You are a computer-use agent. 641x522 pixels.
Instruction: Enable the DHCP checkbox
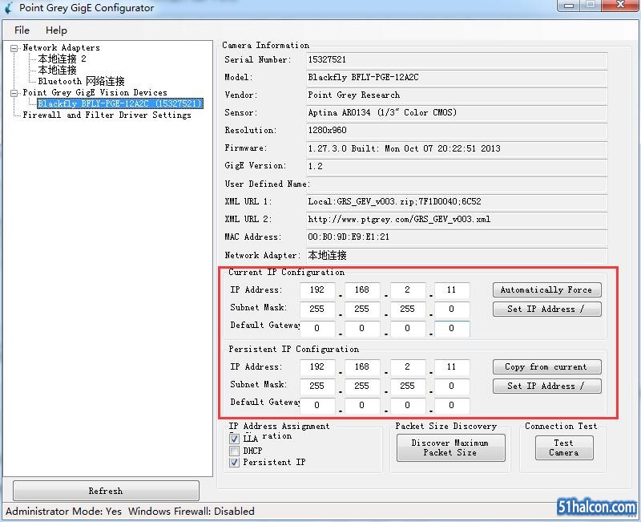point(234,451)
